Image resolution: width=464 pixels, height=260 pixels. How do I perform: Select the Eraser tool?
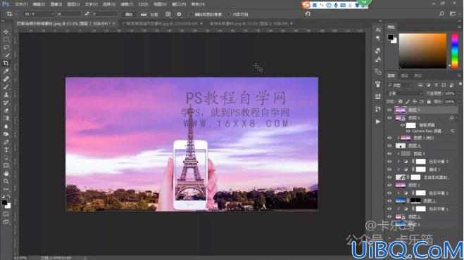pyautogui.click(x=6, y=110)
